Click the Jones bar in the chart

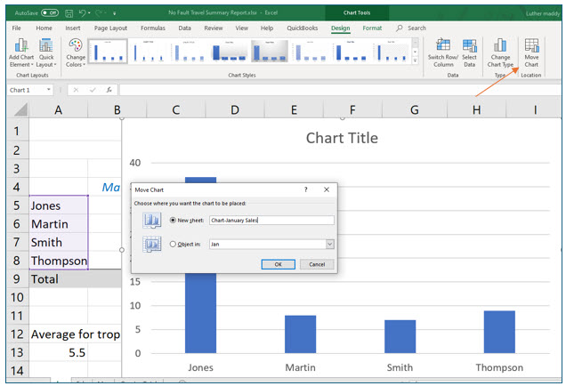[201, 313]
